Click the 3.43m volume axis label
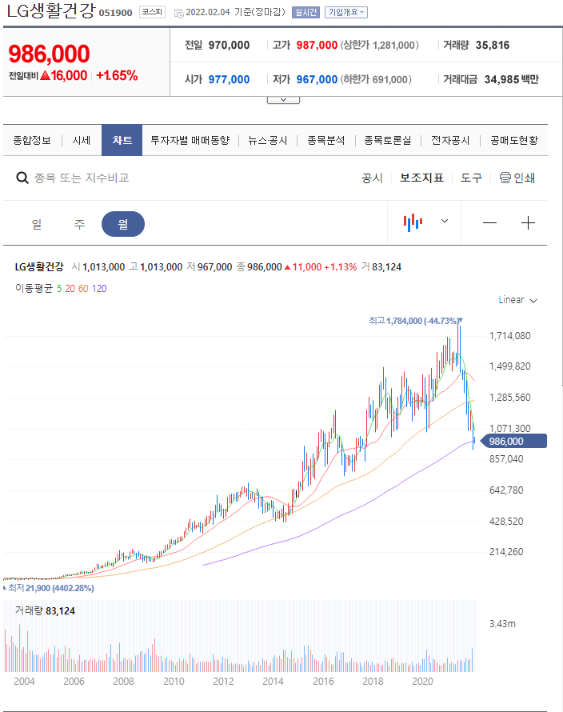This screenshot has height=712, width=563. [x=502, y=624]
